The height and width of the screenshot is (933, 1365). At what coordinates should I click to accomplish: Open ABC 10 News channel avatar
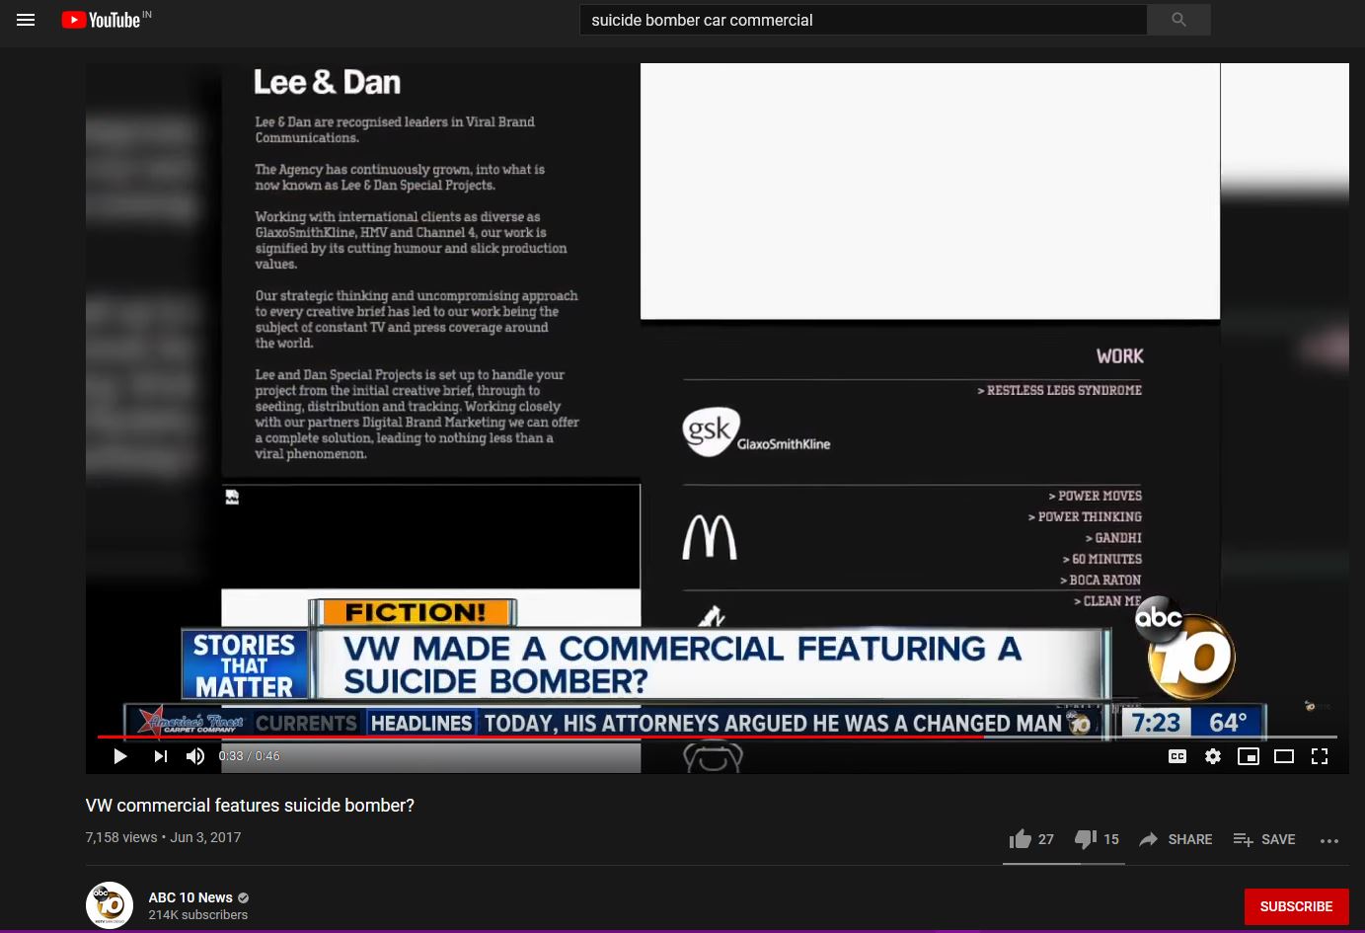pyautogui.click(x=110, y=905)
